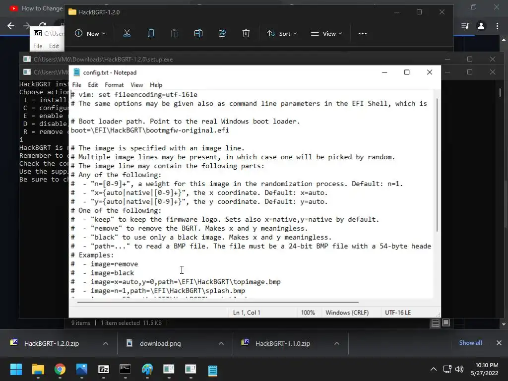Click Chrome reload icon
This screenshot has width=508, height=381.
(x=43, y=25)
